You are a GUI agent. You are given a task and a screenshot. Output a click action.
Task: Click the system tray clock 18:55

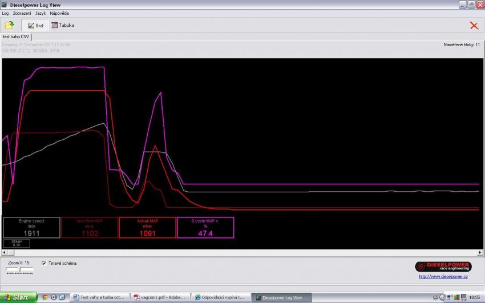(x=475, y=297)
